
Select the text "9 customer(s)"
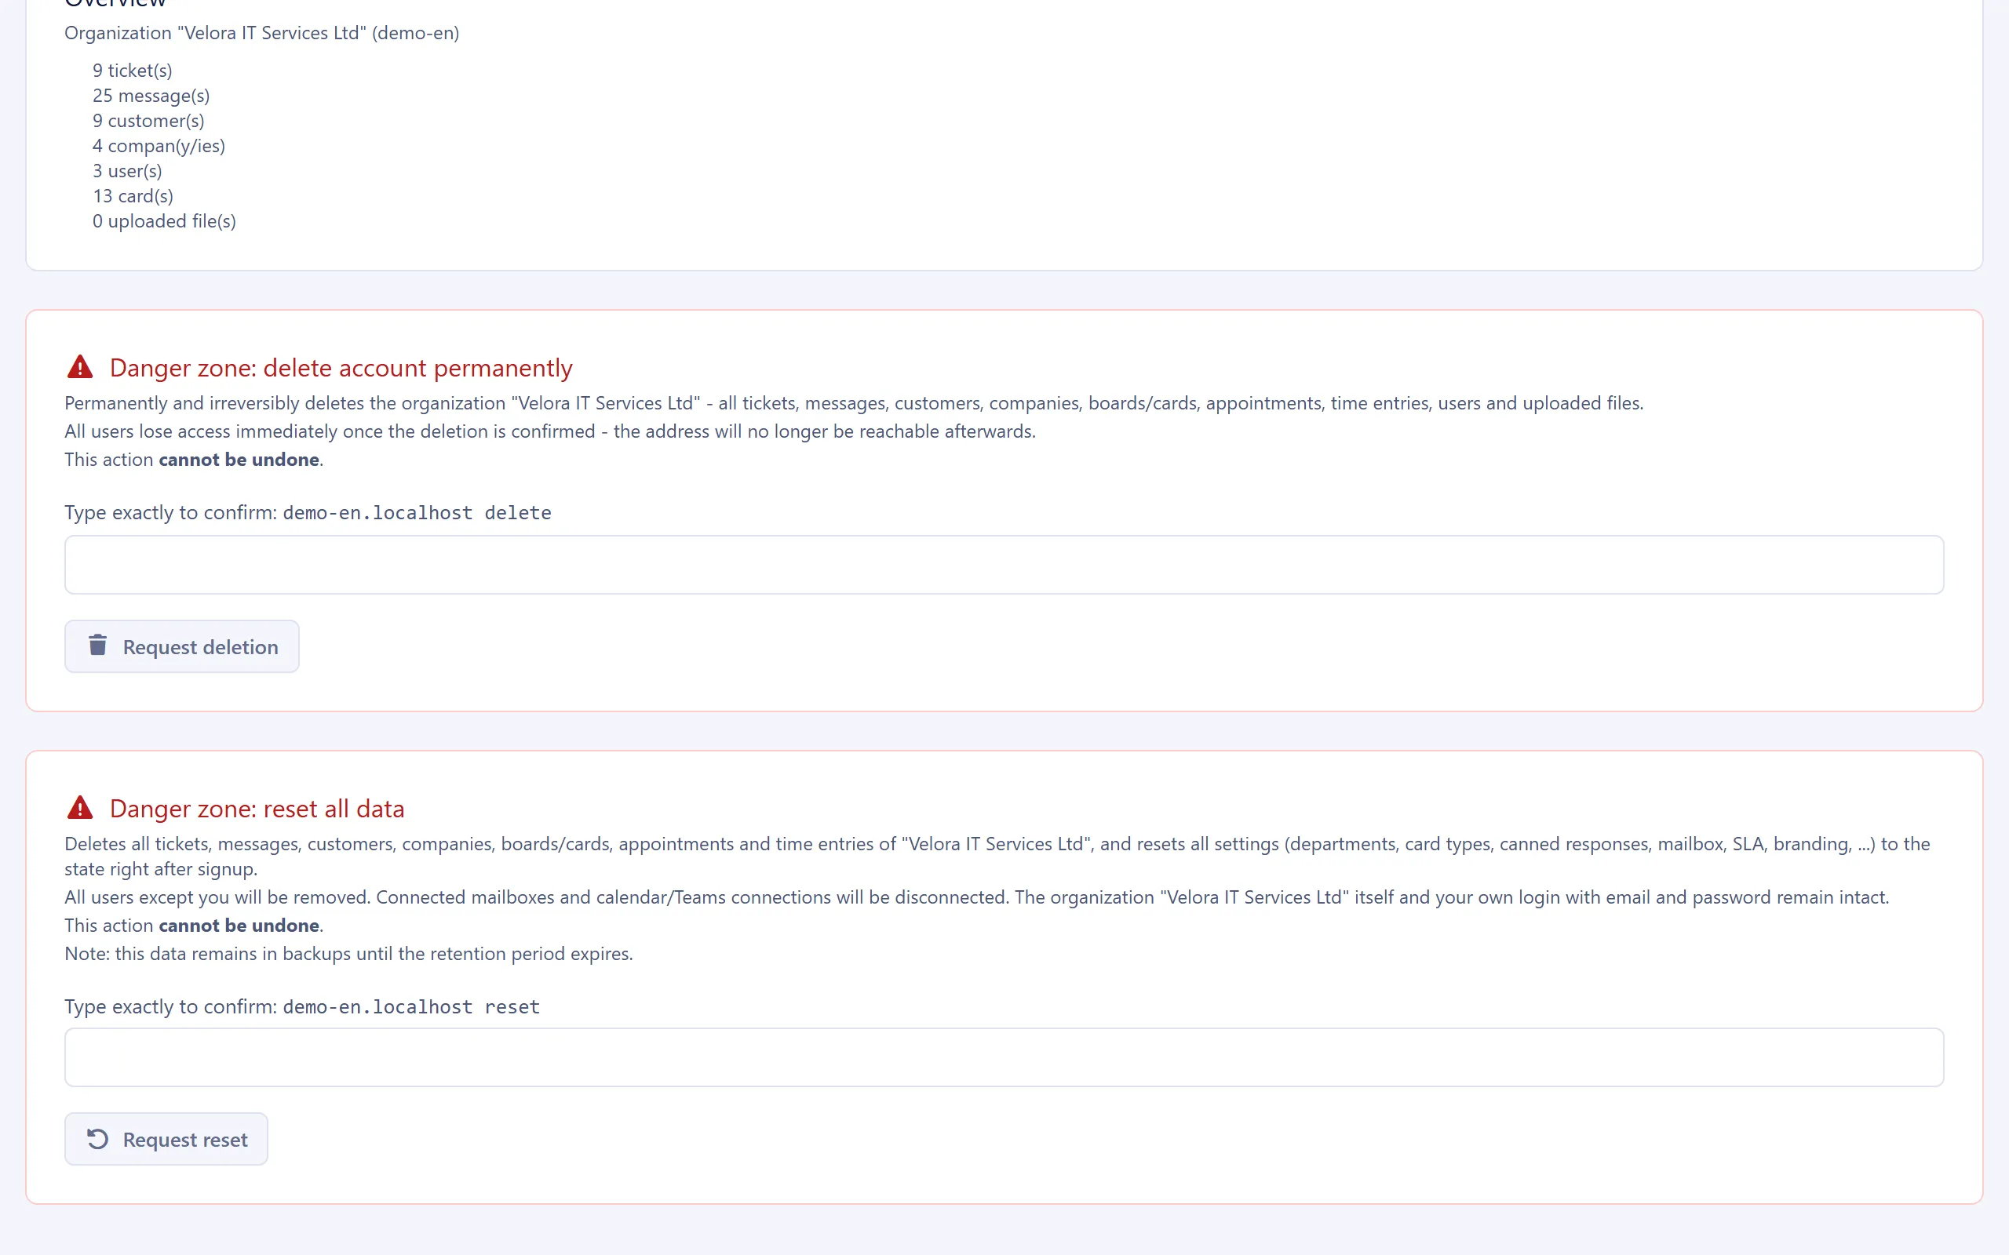pyautogui.click(x=148, y=120)
